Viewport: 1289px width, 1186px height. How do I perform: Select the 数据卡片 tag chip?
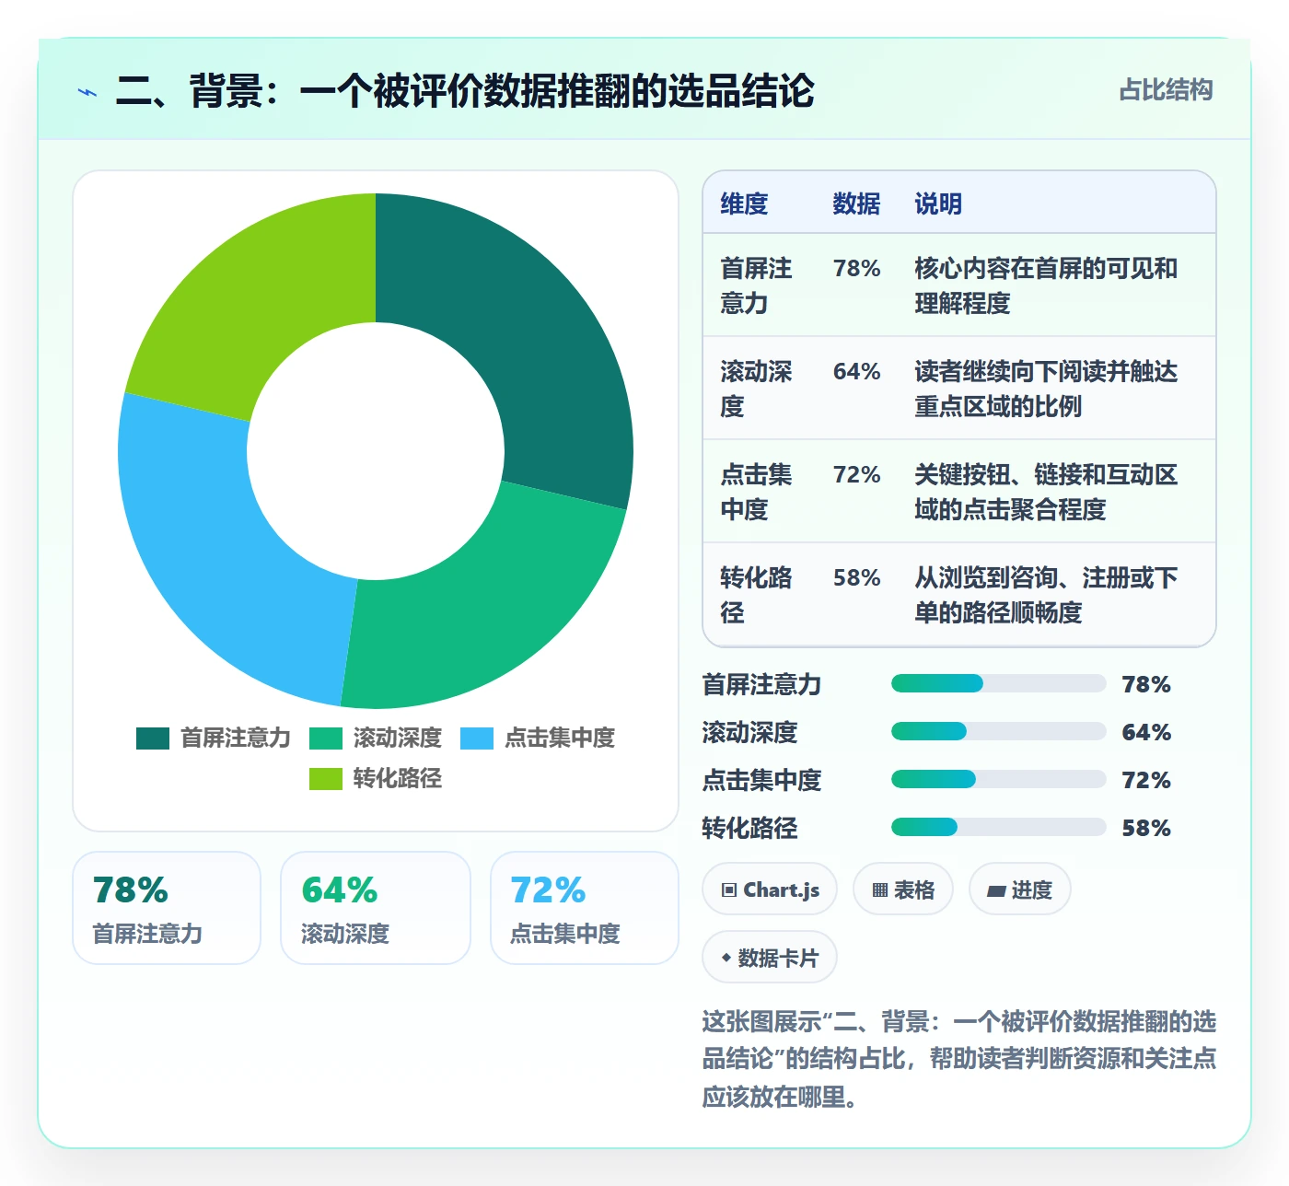[x=770, y=958]
